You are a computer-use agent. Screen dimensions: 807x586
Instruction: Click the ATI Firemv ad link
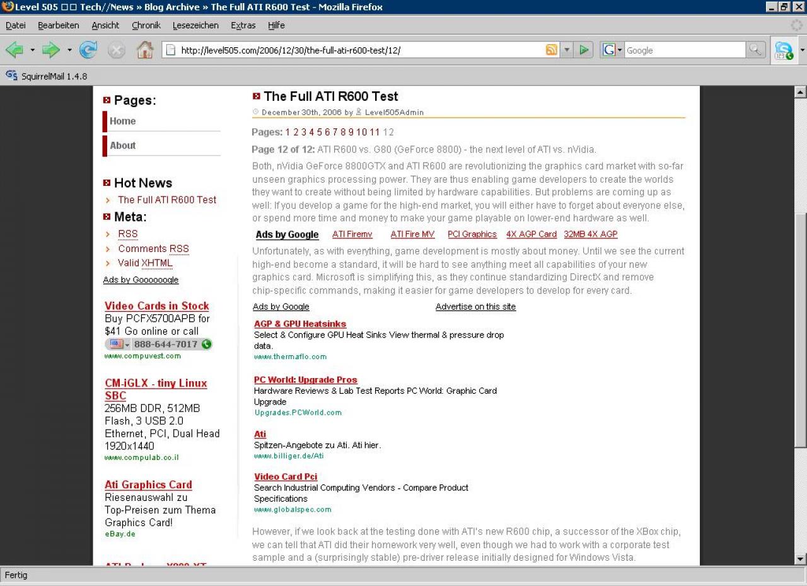click(352, 234)
